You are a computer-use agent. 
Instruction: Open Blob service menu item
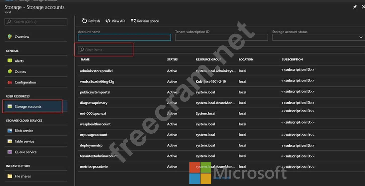(x=24, y=131)
